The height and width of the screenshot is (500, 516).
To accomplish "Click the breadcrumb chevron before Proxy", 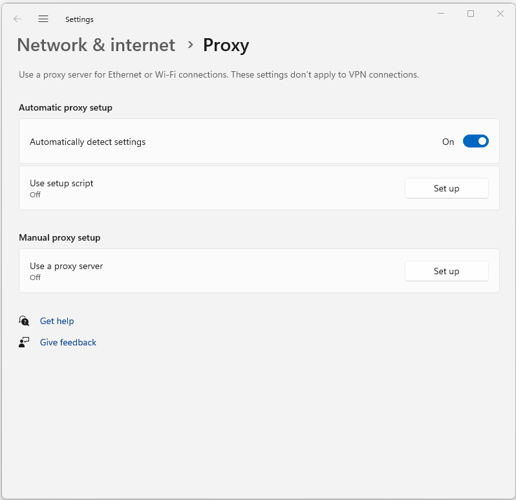I will 190,45.
